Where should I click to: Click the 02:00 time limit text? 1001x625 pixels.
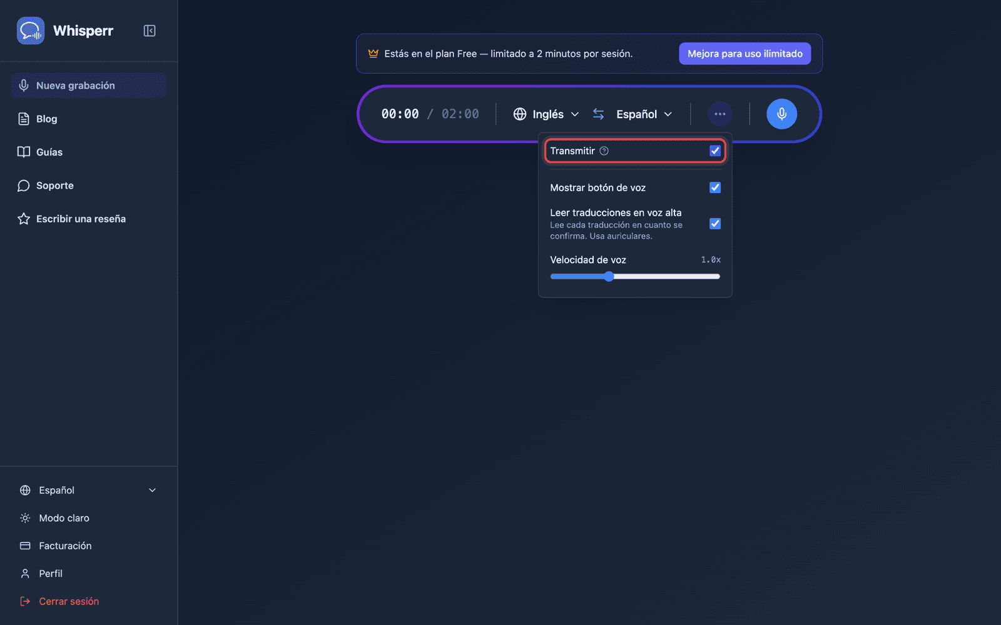460,114
